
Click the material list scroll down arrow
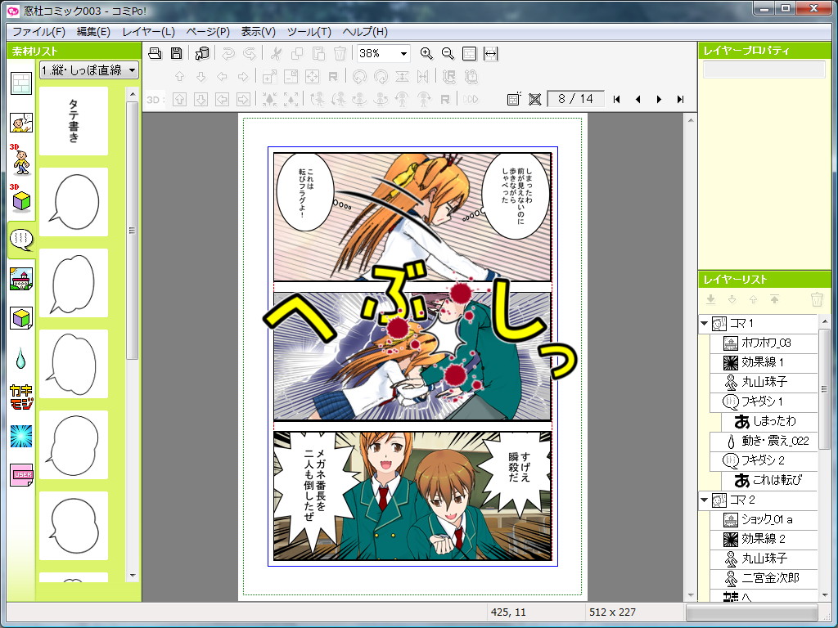coord(133,576)
